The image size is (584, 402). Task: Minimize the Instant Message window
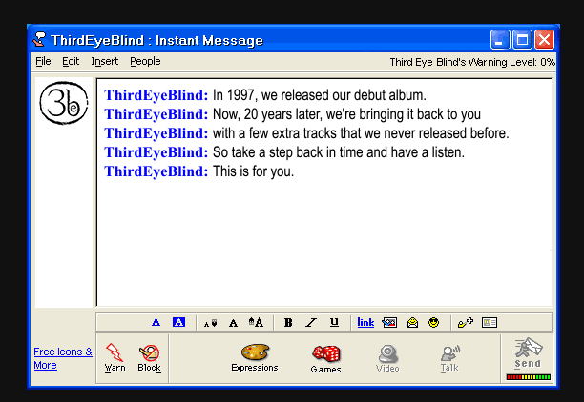pos(500,40)
